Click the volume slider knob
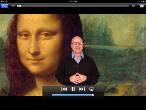 [x=93, y=95]
